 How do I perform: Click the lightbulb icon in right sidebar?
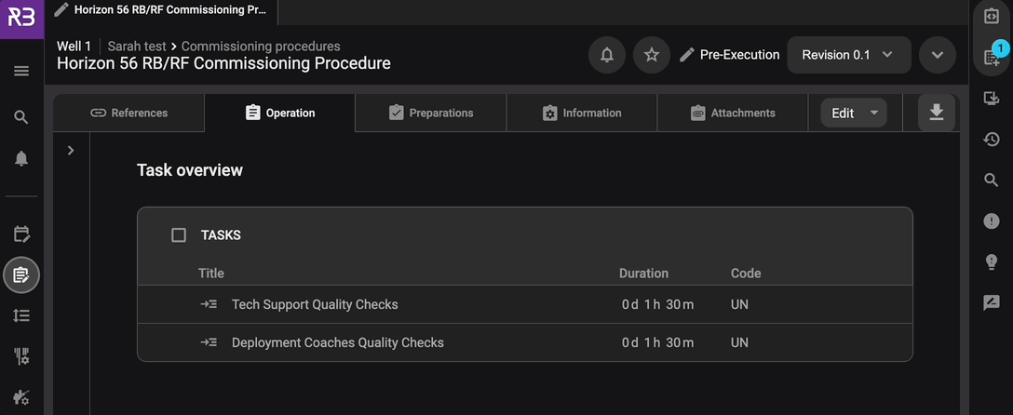pyautogui.click(x=992, y=261)
